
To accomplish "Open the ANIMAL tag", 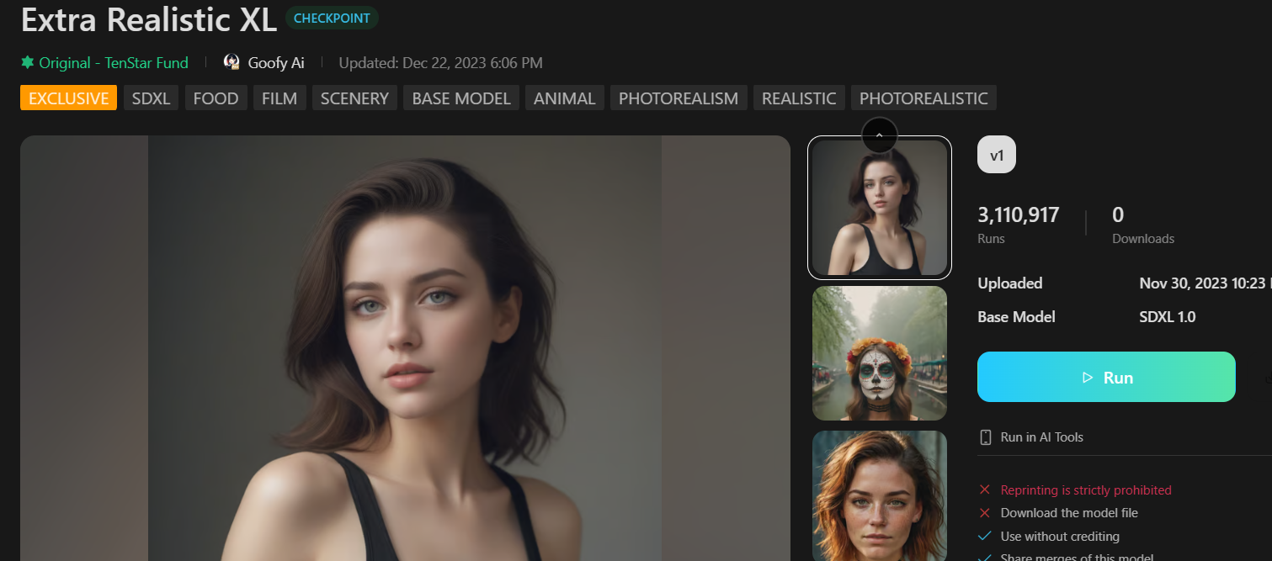I will [565, 98].
